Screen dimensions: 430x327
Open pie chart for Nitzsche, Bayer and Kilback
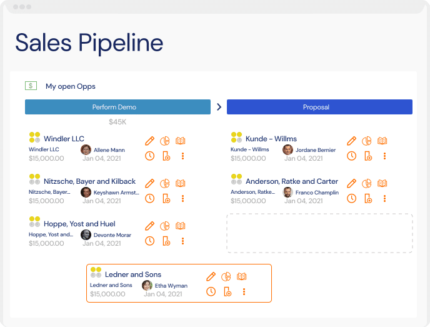coord(165,183)
